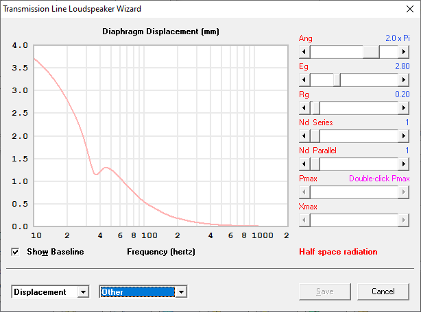Click the Xmax label

tap(308, 207)
